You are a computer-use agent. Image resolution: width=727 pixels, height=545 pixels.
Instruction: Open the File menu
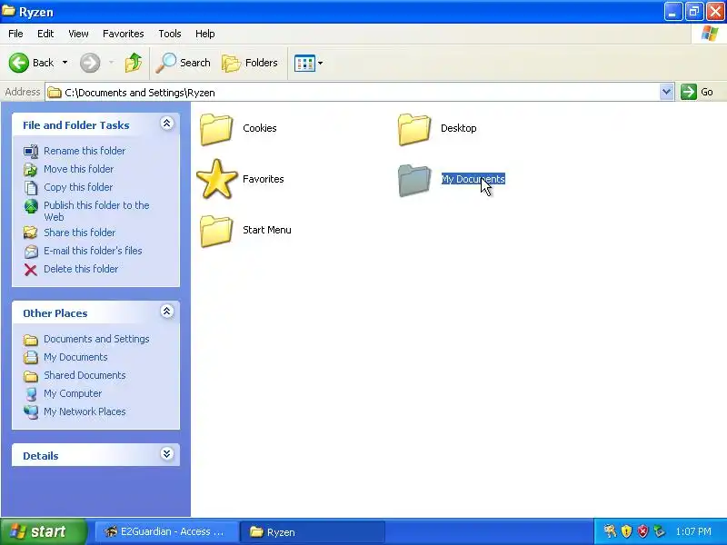pos(15,34)
